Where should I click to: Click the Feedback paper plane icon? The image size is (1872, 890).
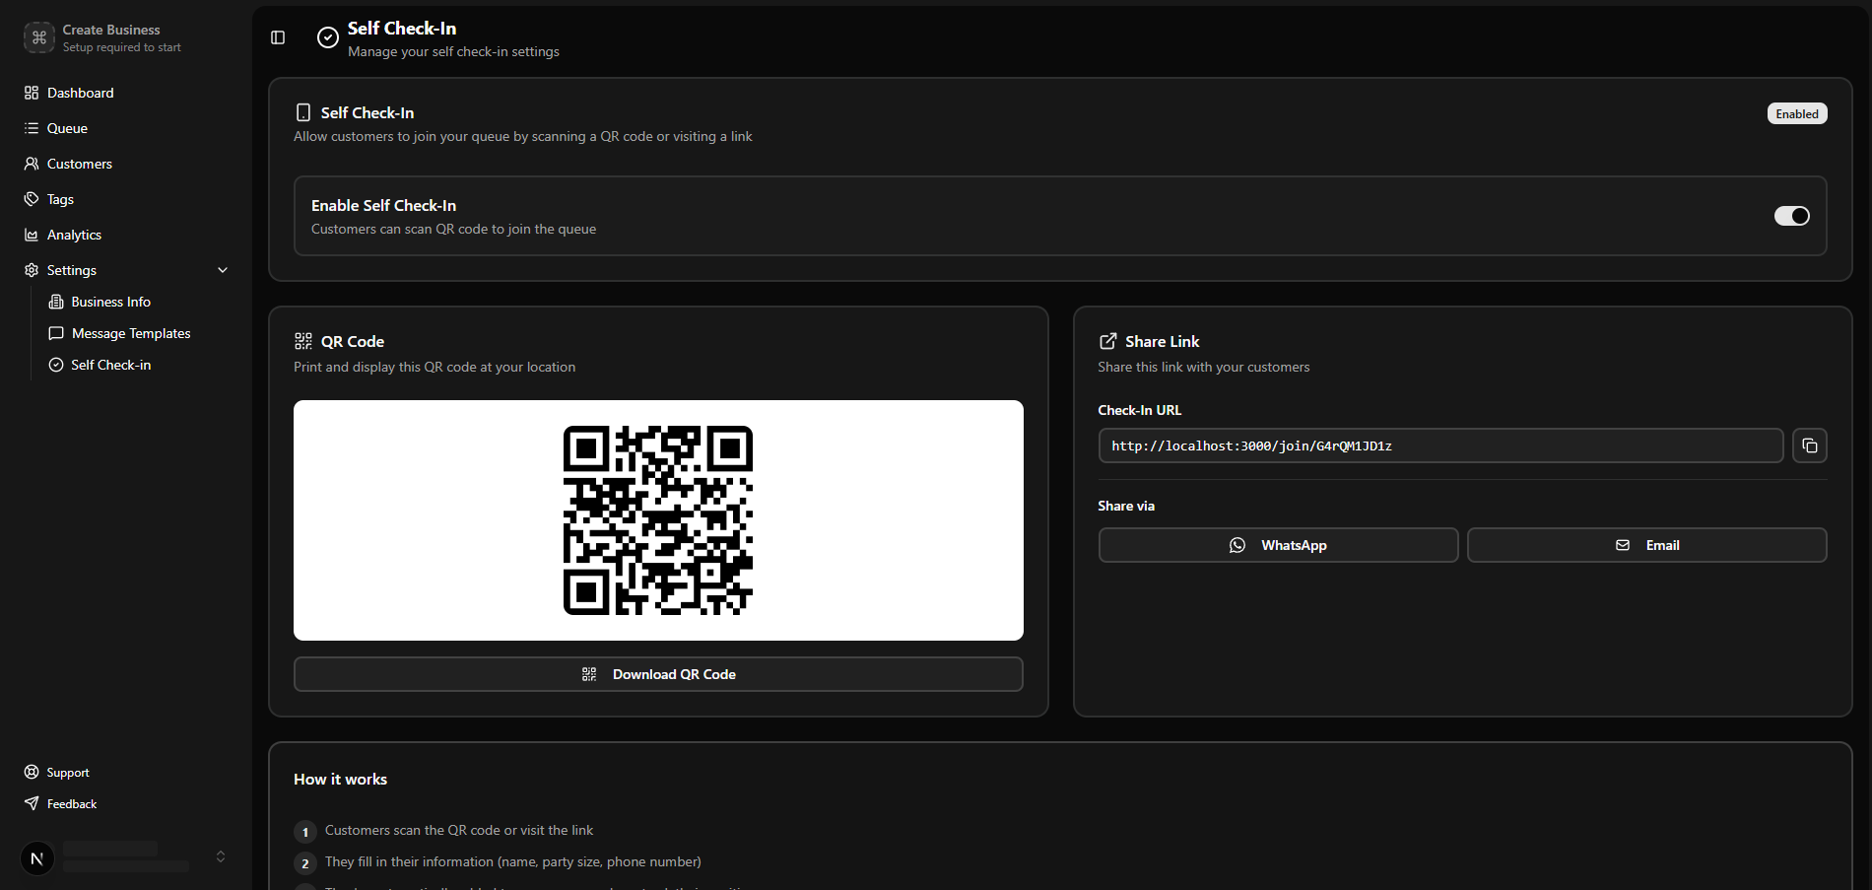32,804
